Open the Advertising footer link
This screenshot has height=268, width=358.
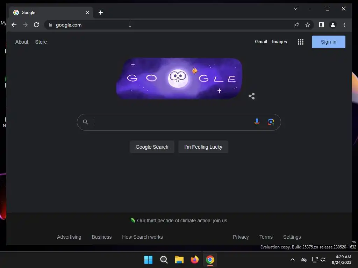[69, 237]
